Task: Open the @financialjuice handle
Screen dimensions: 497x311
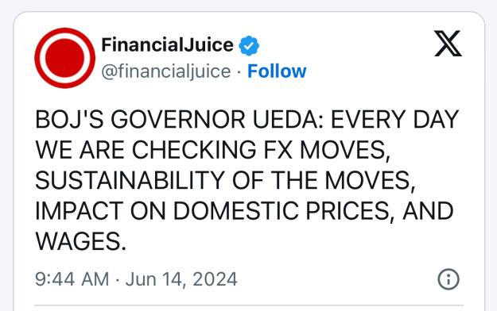Action: tap(166, 71)
